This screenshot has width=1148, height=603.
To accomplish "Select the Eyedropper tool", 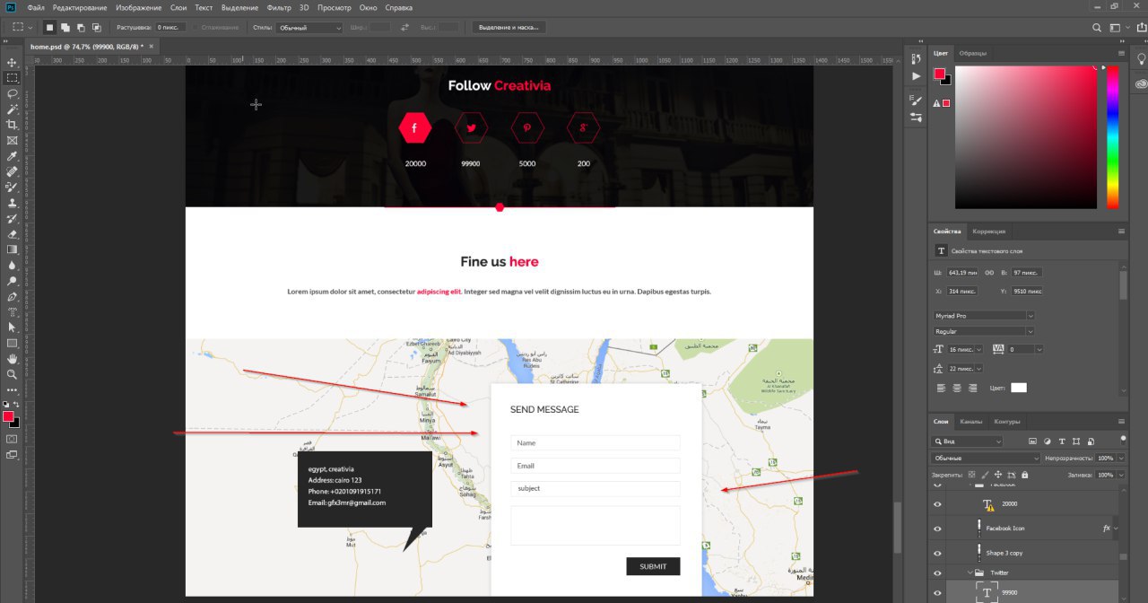I will 12,156.
